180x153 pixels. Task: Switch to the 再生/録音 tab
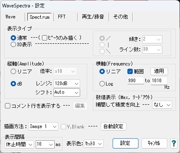click(x=93, y=17)
